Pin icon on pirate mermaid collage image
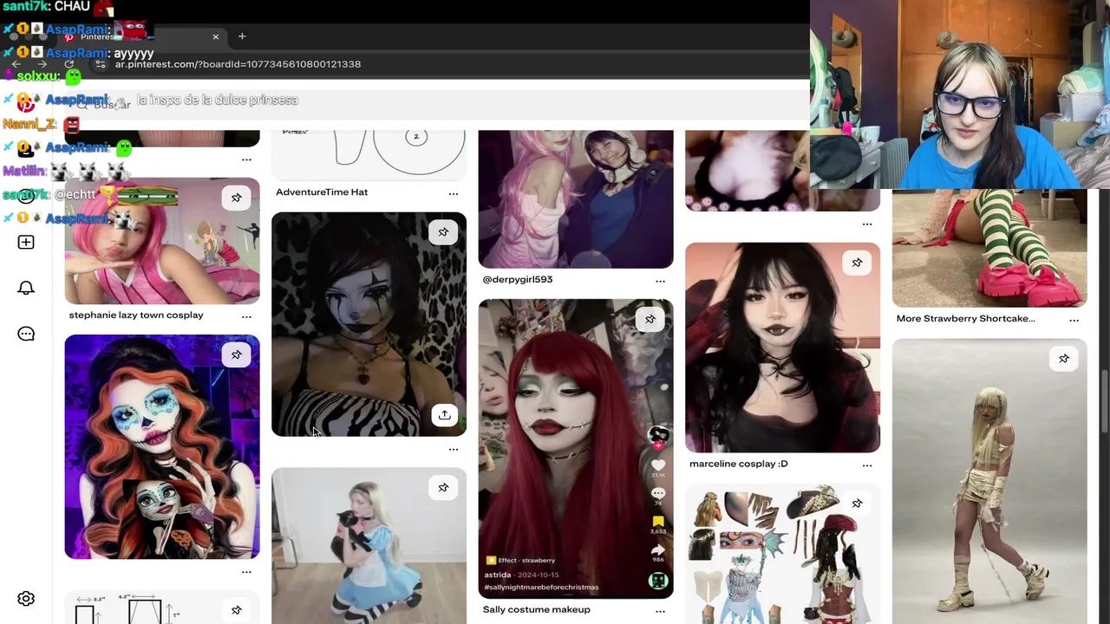1110x624 pixels. [857, 504]
